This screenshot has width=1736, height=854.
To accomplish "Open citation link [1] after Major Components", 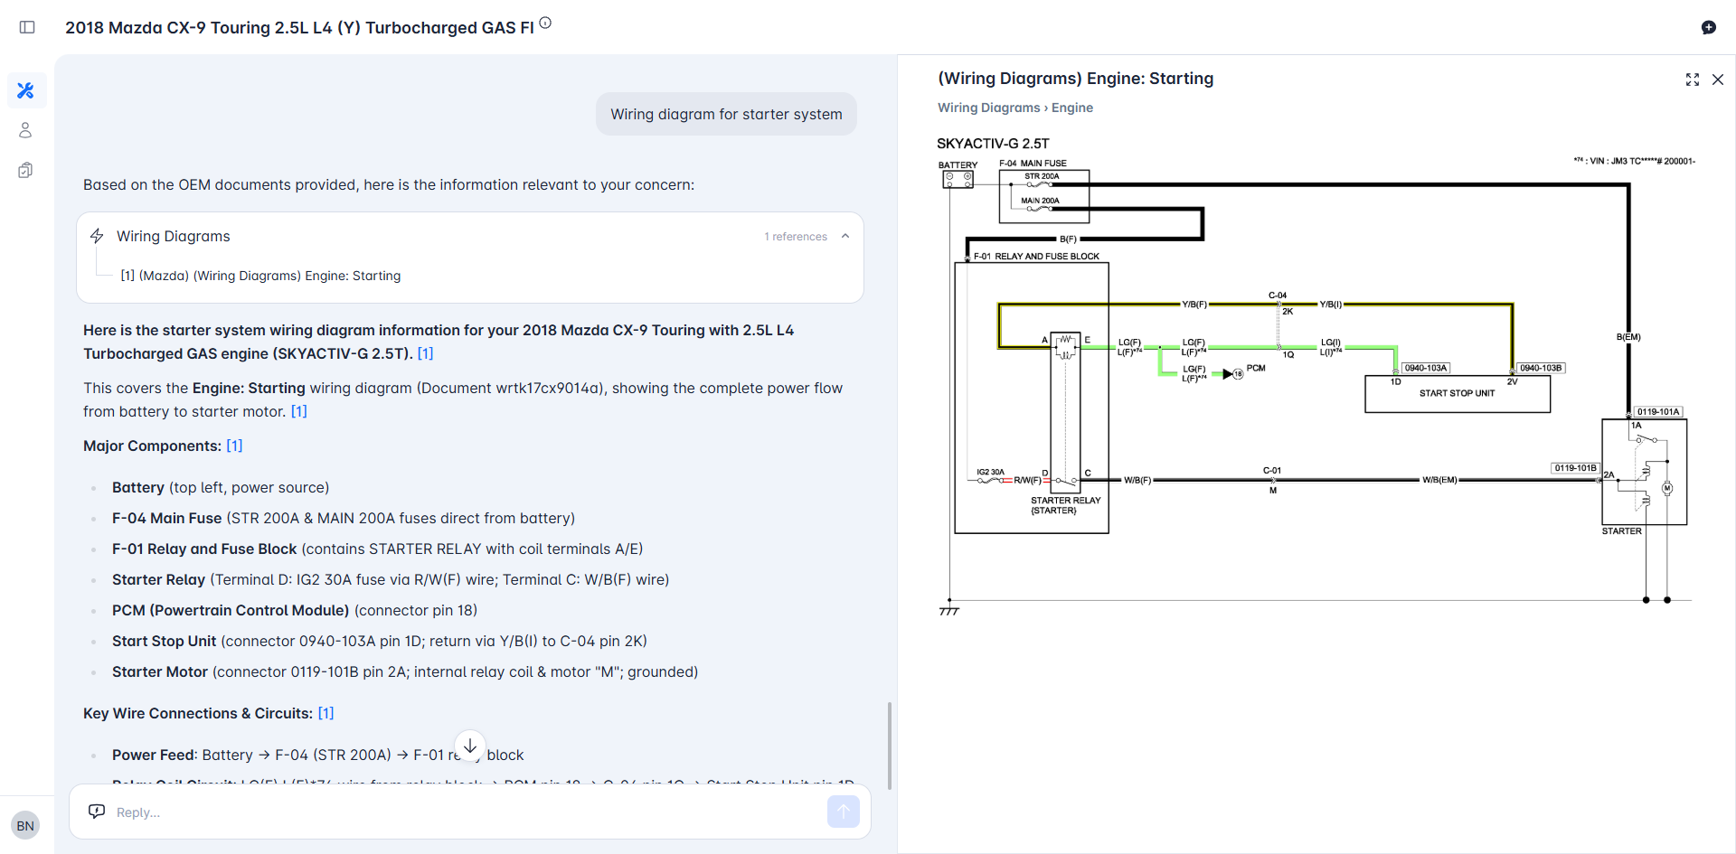I will pos(234,445).
